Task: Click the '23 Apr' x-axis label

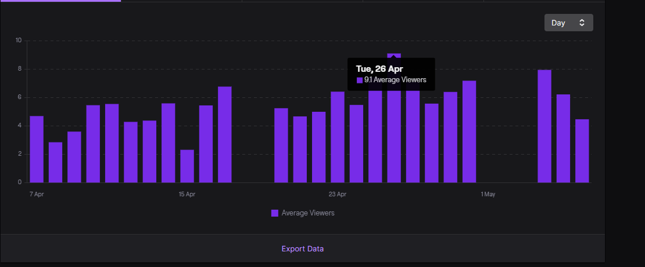Action: tap(337, 194)
